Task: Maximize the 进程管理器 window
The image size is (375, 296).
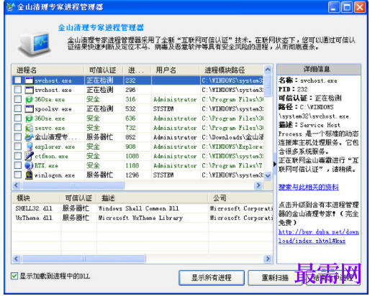Action: coord(347,7)
